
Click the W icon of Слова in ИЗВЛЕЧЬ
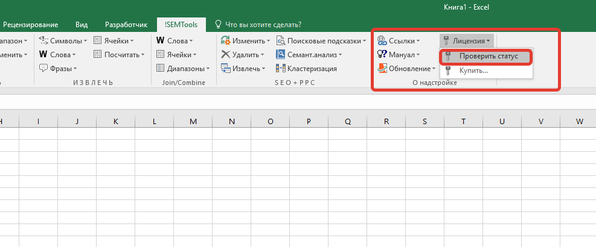point(43,55)
